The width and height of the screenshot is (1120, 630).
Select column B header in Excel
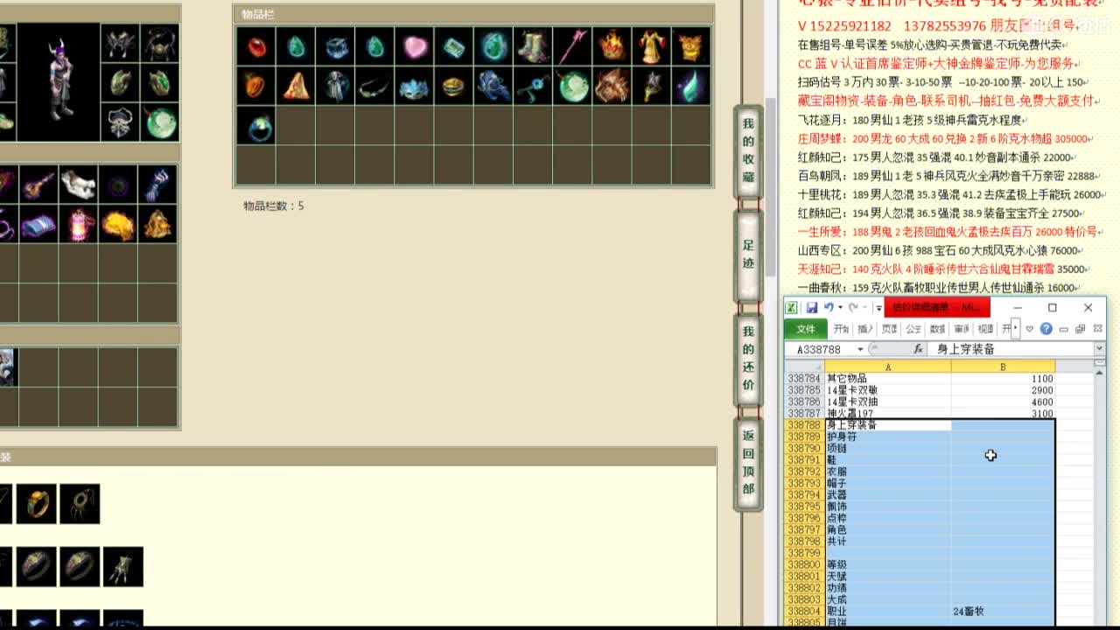coord(1003,367)
